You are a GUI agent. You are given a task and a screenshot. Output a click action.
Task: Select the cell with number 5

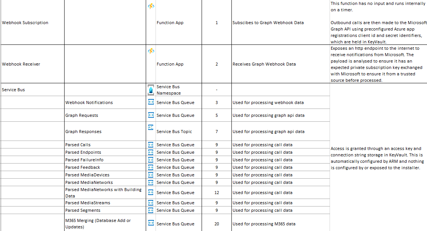click(217, 115)
